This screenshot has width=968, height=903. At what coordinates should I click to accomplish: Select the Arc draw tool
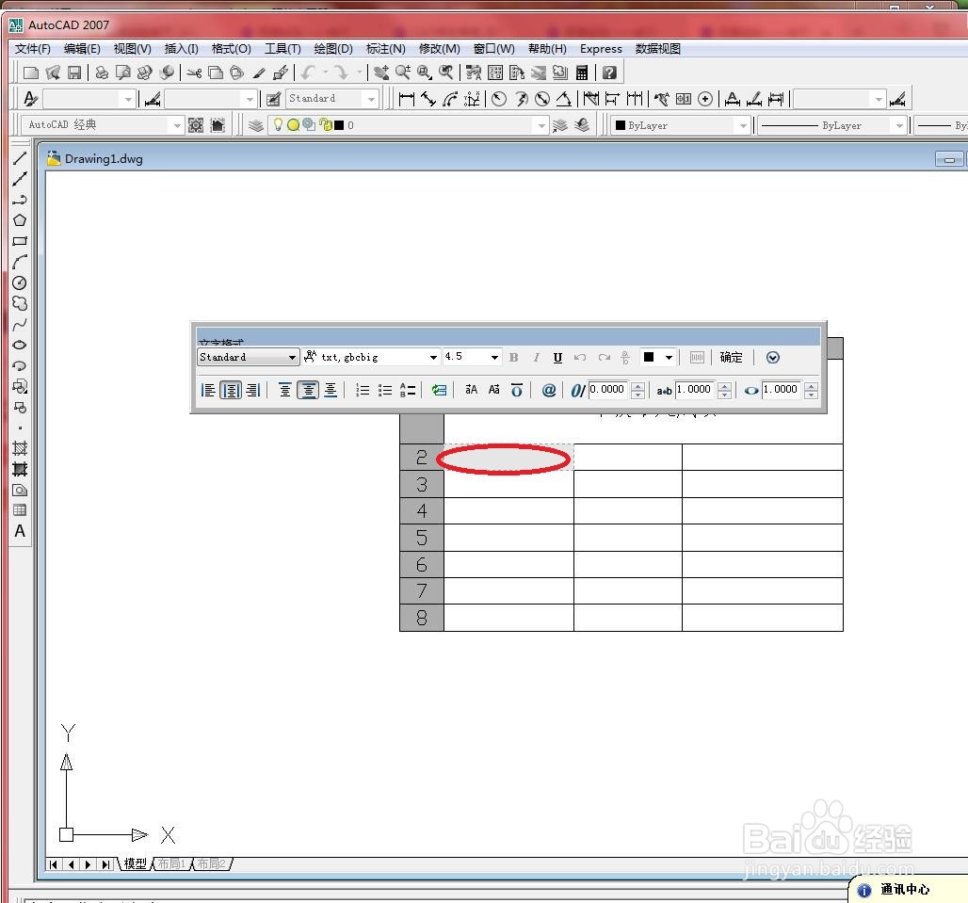click(x=20, y=262)
